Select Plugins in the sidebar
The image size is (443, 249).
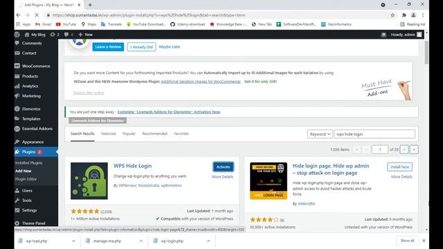click(x=29, y=152)
